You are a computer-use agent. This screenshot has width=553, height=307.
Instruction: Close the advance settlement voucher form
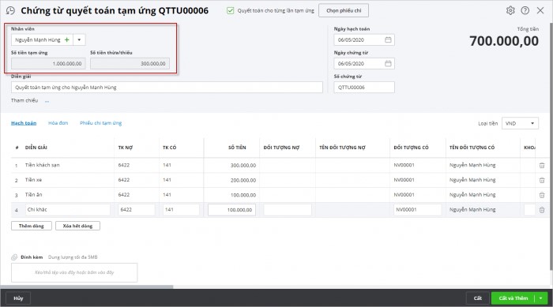[x=540, y=10]
